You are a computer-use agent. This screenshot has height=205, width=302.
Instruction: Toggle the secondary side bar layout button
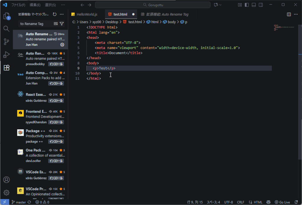pos(261,5)
